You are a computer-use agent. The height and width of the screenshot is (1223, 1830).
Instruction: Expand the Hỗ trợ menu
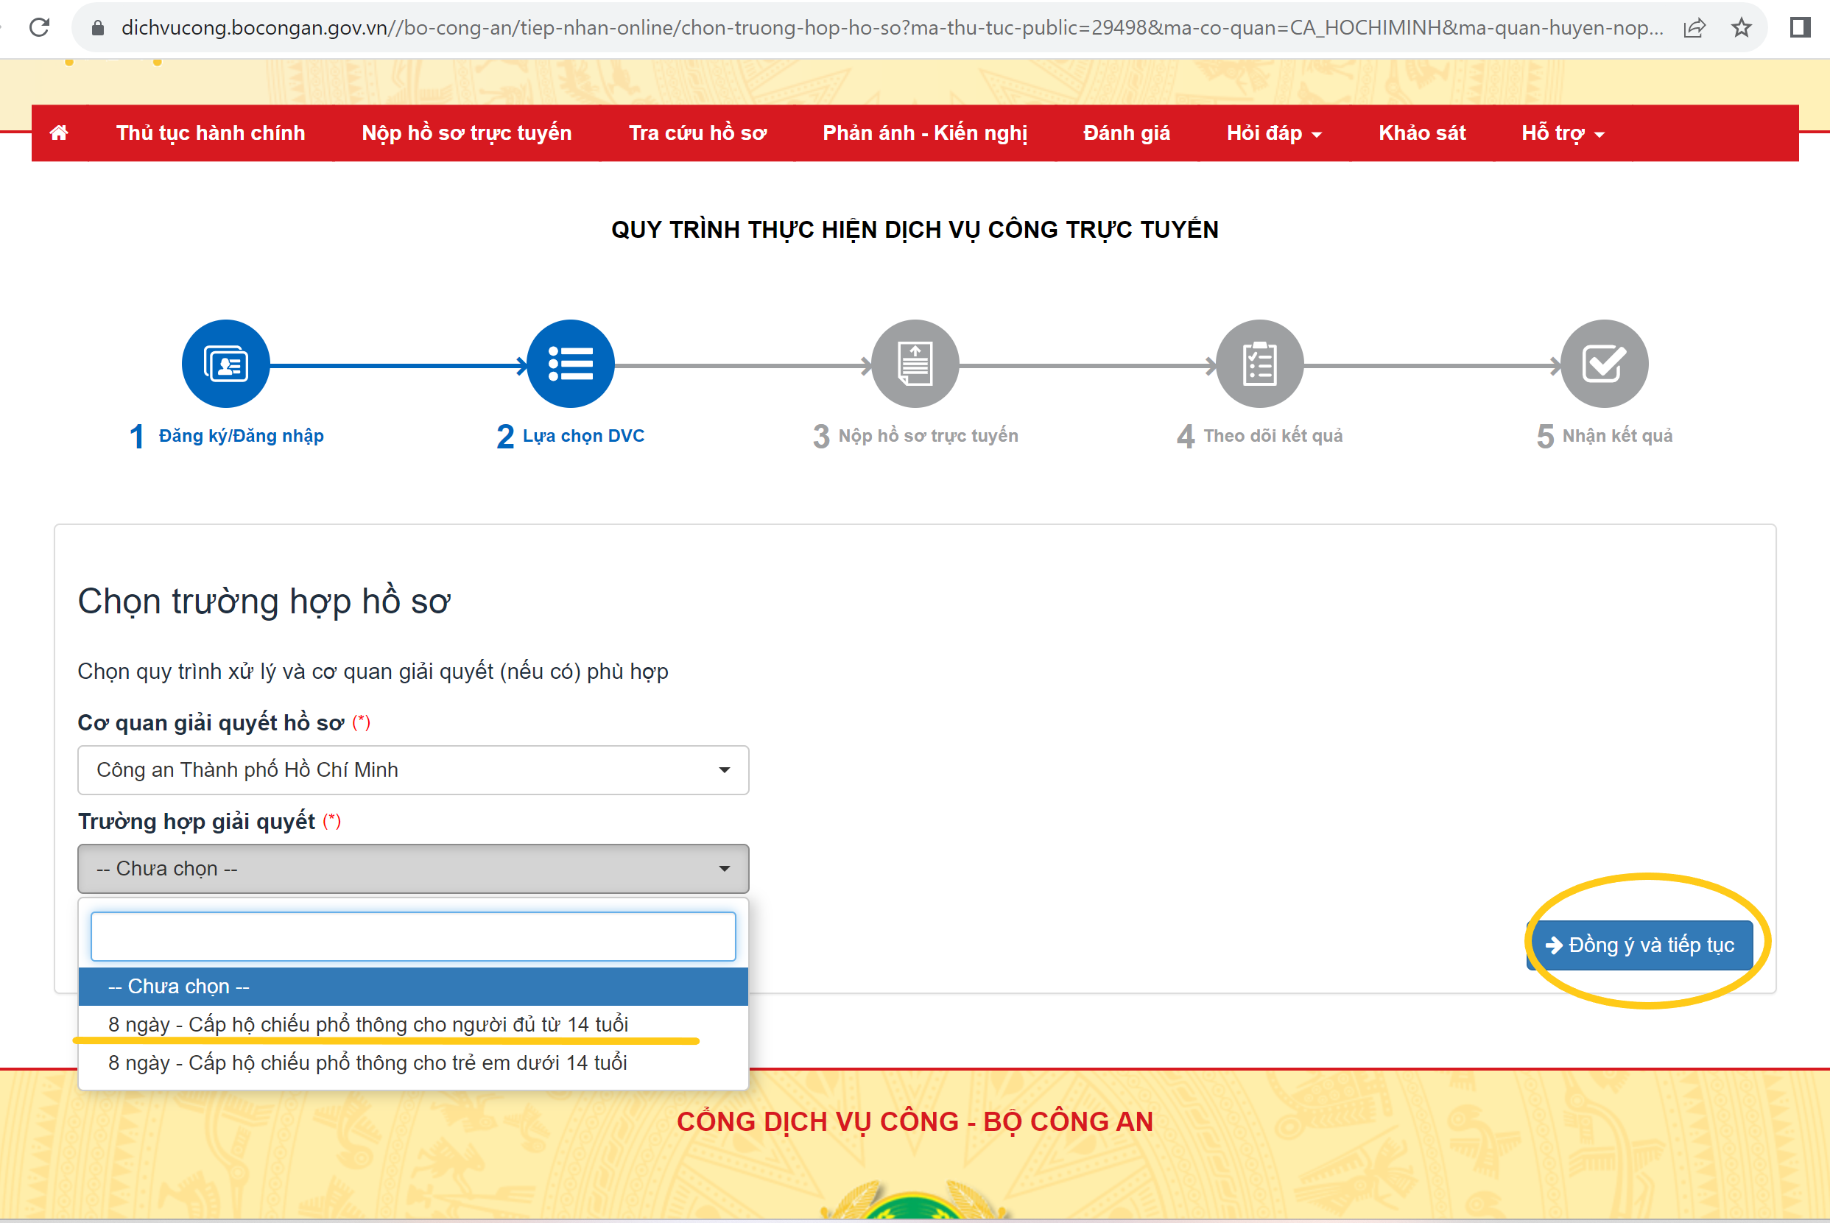pos(1563,133)
